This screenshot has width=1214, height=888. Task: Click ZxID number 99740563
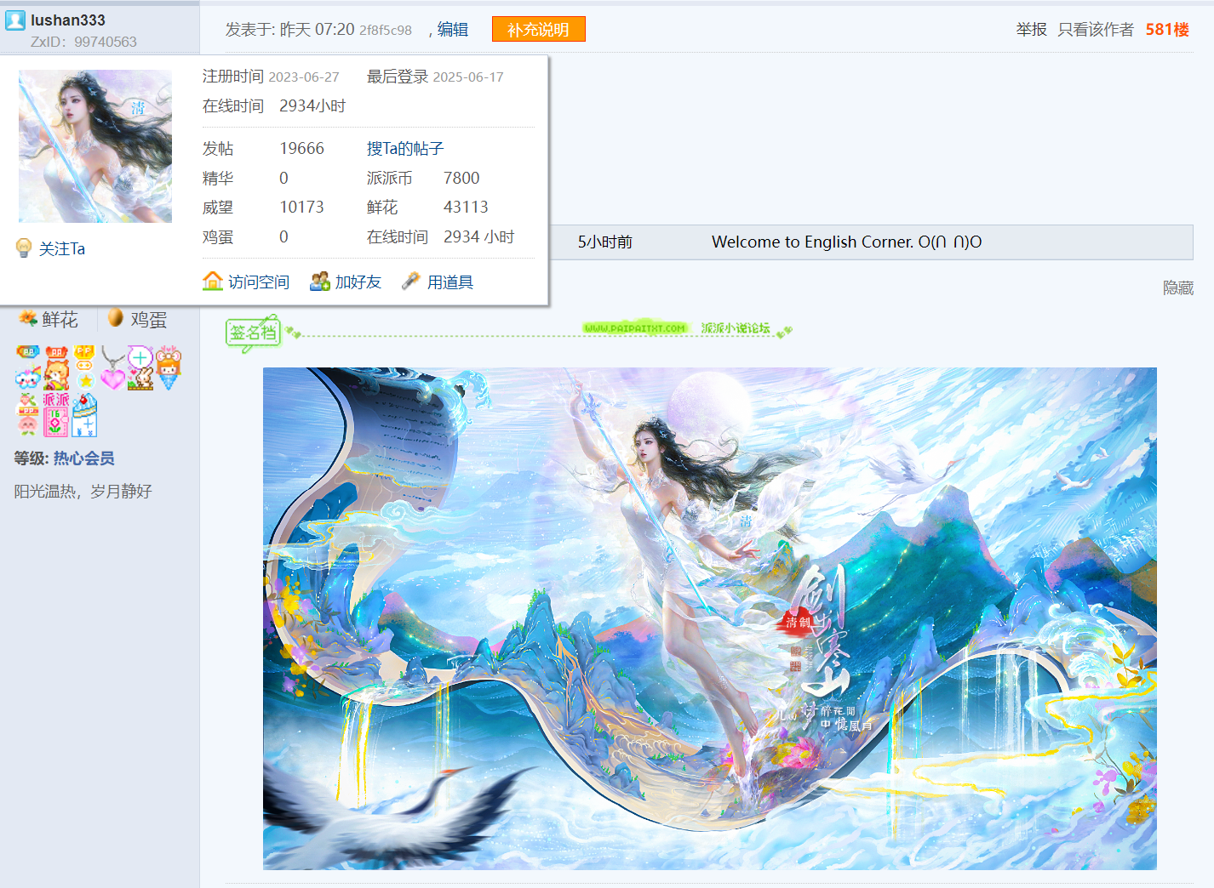(x=106, y=42)
